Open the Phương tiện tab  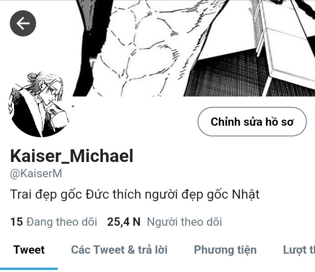pos(225,250)
